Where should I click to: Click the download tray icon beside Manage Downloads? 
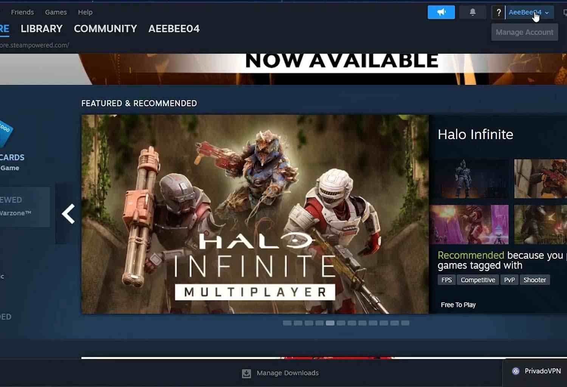[246, 373]
